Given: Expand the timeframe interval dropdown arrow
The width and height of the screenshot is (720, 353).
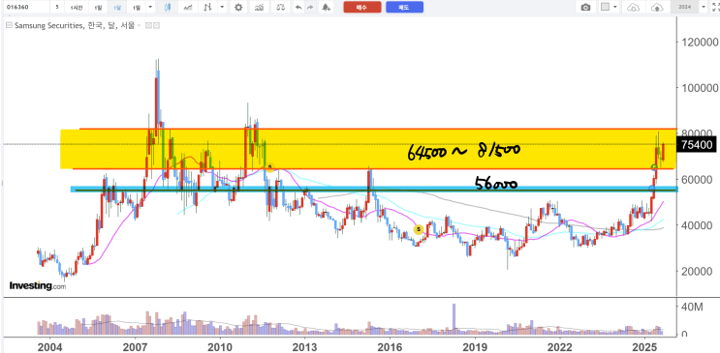Looking at the screenshot, I should (x=151, y=8).
